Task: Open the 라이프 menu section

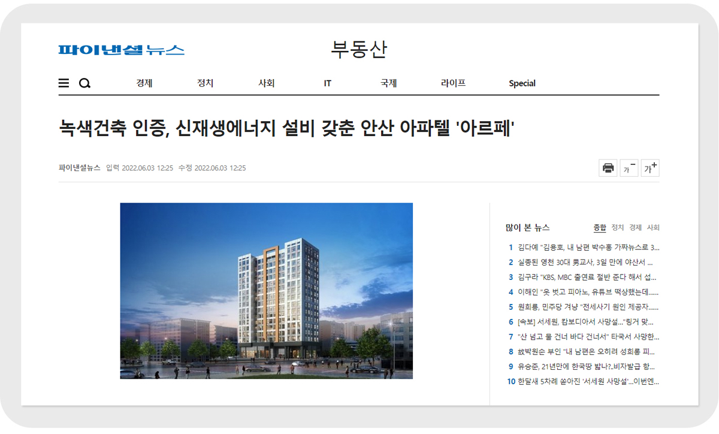Action: pos(453,83)
